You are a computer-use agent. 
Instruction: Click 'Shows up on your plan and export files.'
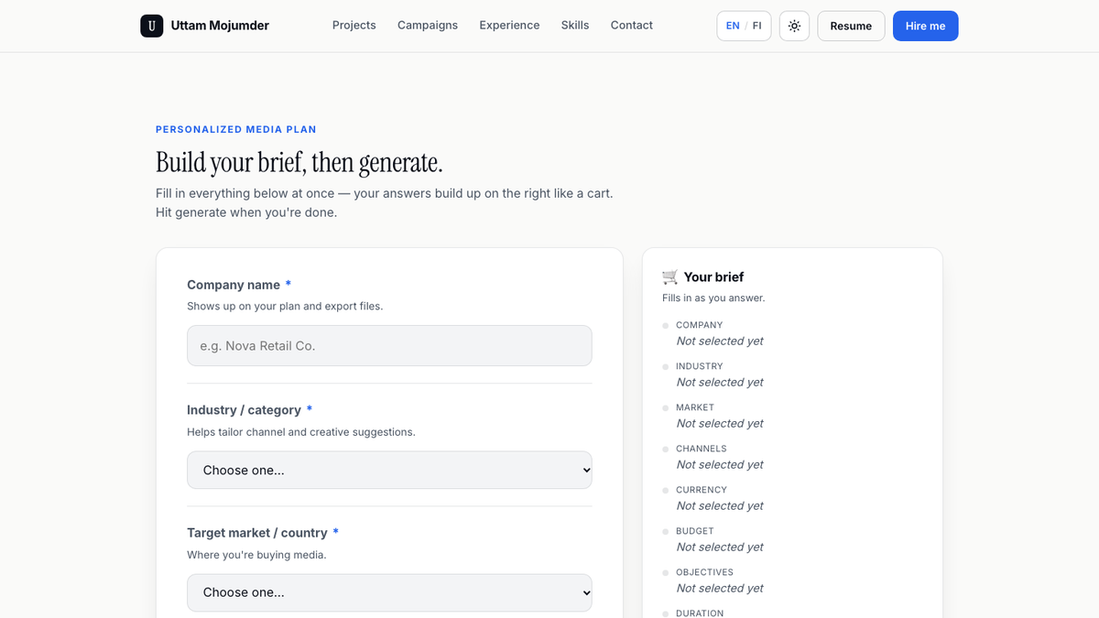click(x=285, y=307)
